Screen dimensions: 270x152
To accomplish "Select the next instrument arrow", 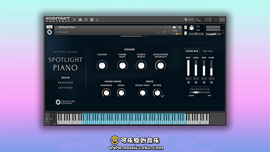I will coord(169,27).
